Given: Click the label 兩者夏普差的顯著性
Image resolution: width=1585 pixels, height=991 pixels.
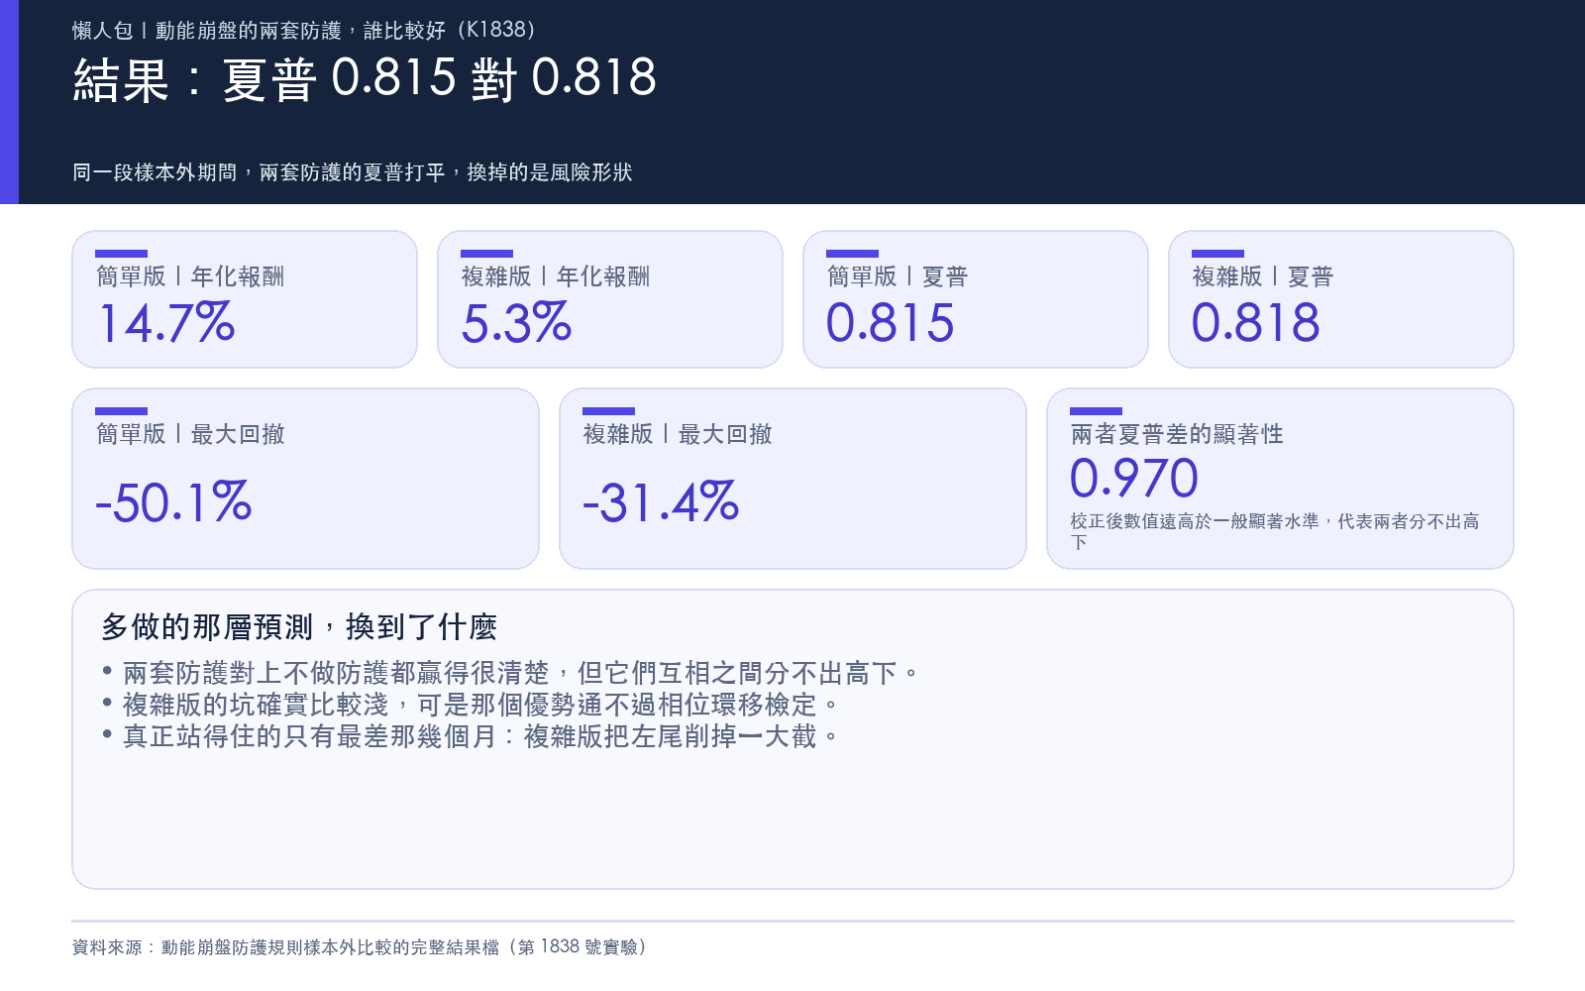Looking at the screenshot, I should point(1177,434).
